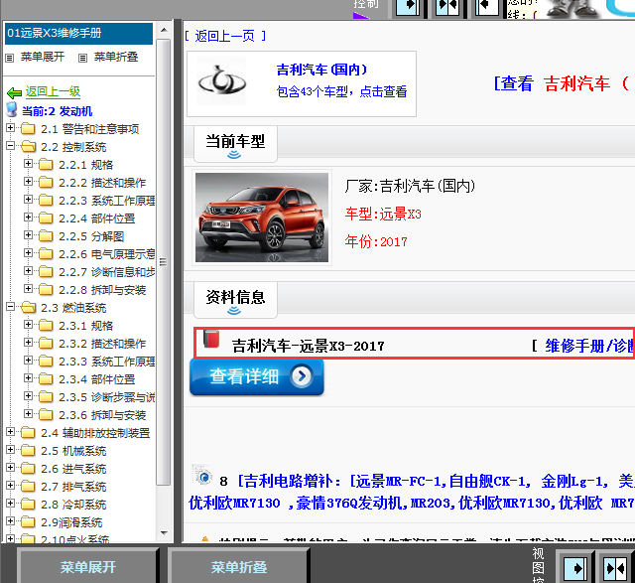Click the folder icon of 2.3.1 规格
Screen dimensions: 635x583
click(x=46, y=325)
